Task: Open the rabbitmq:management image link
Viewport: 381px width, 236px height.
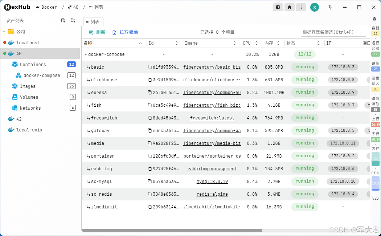Action: click(x=212, y=169)
